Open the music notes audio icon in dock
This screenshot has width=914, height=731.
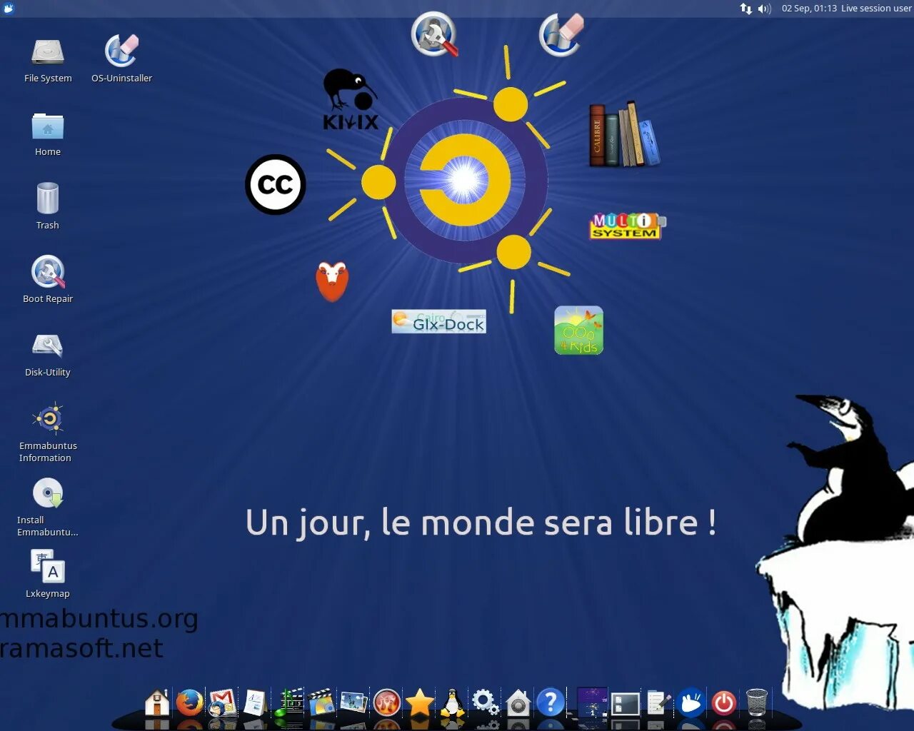[289, 703]
